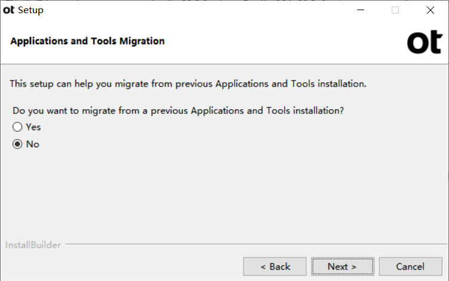Click the large ot logo in header
Viewport: 449px width, 281px height.
(x=425, y=42)
